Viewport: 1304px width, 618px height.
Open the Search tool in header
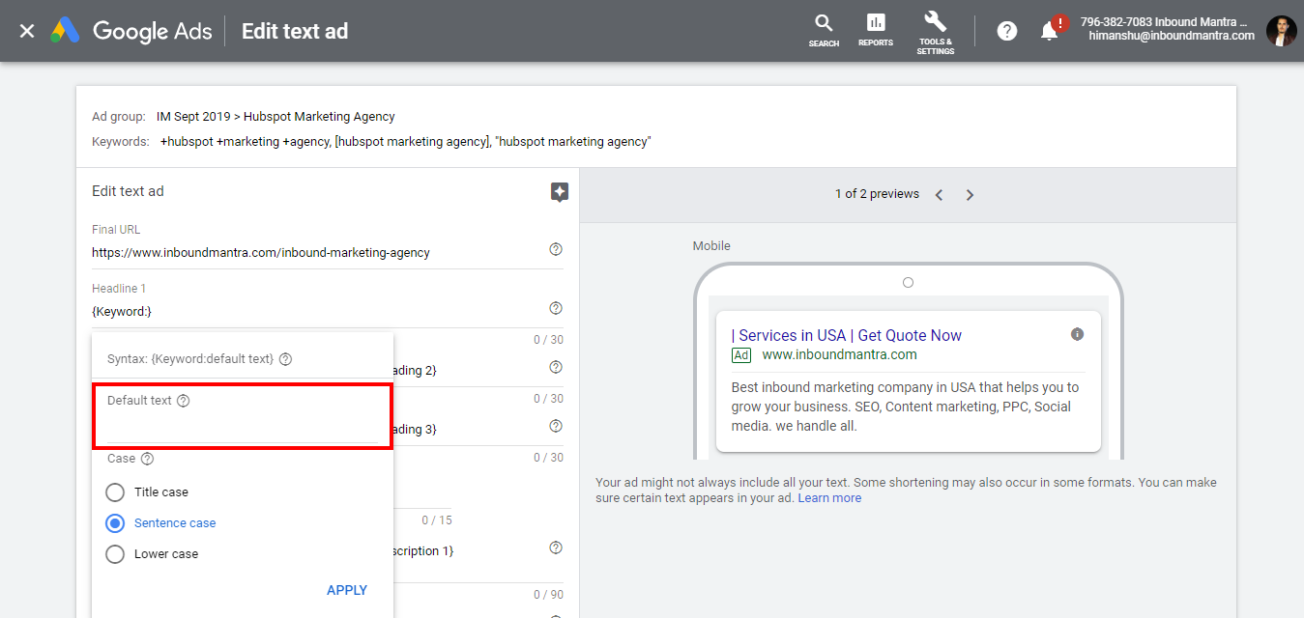click(824, 31)
